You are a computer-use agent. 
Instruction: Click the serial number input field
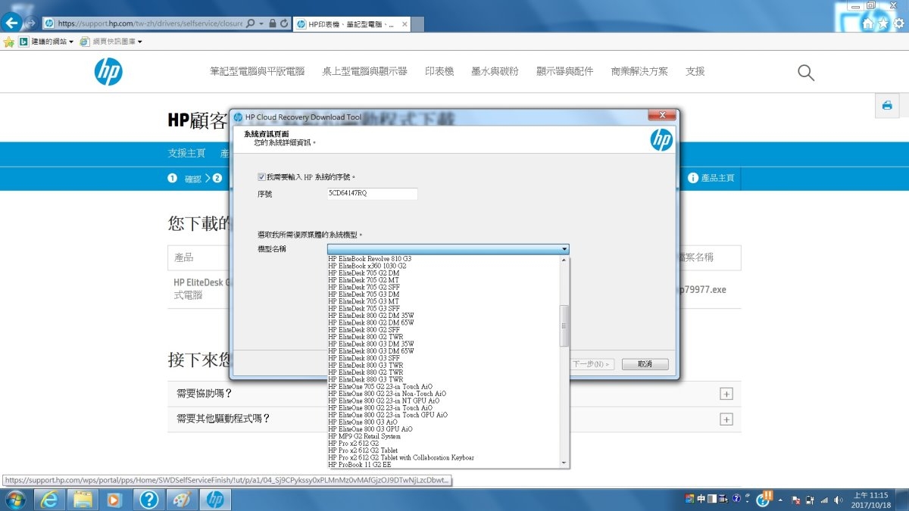point(372,194)
